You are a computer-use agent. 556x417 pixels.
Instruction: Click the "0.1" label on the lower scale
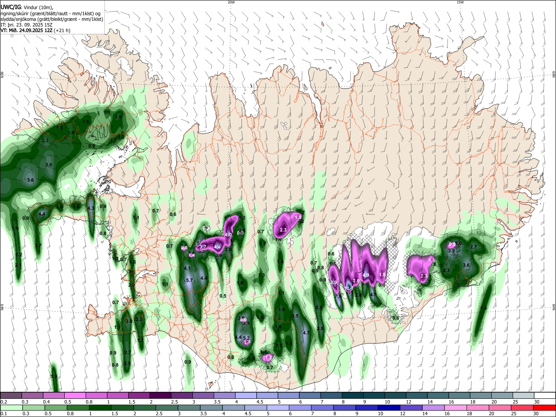click(x=3, y=414)
